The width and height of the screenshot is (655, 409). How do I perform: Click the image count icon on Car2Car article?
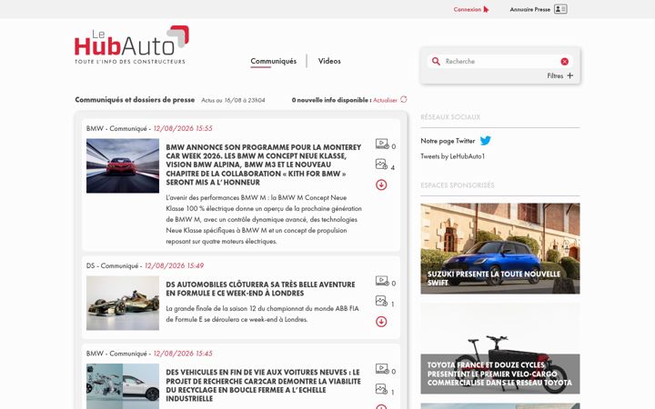tap(381, 389)
